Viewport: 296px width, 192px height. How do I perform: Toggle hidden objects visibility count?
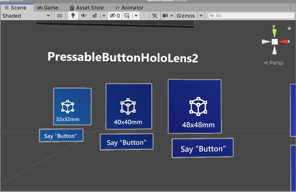point(115,16)
